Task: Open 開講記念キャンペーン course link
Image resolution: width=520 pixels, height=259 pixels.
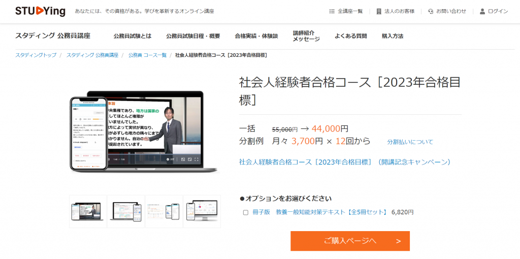Action: point(345,162)
